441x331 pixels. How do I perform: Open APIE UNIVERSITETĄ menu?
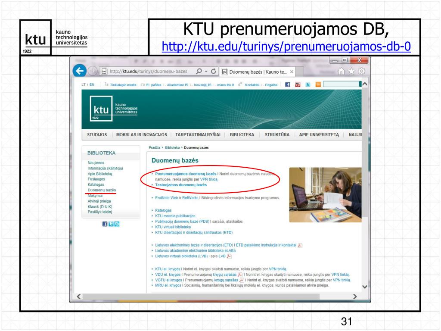[319, 135]
